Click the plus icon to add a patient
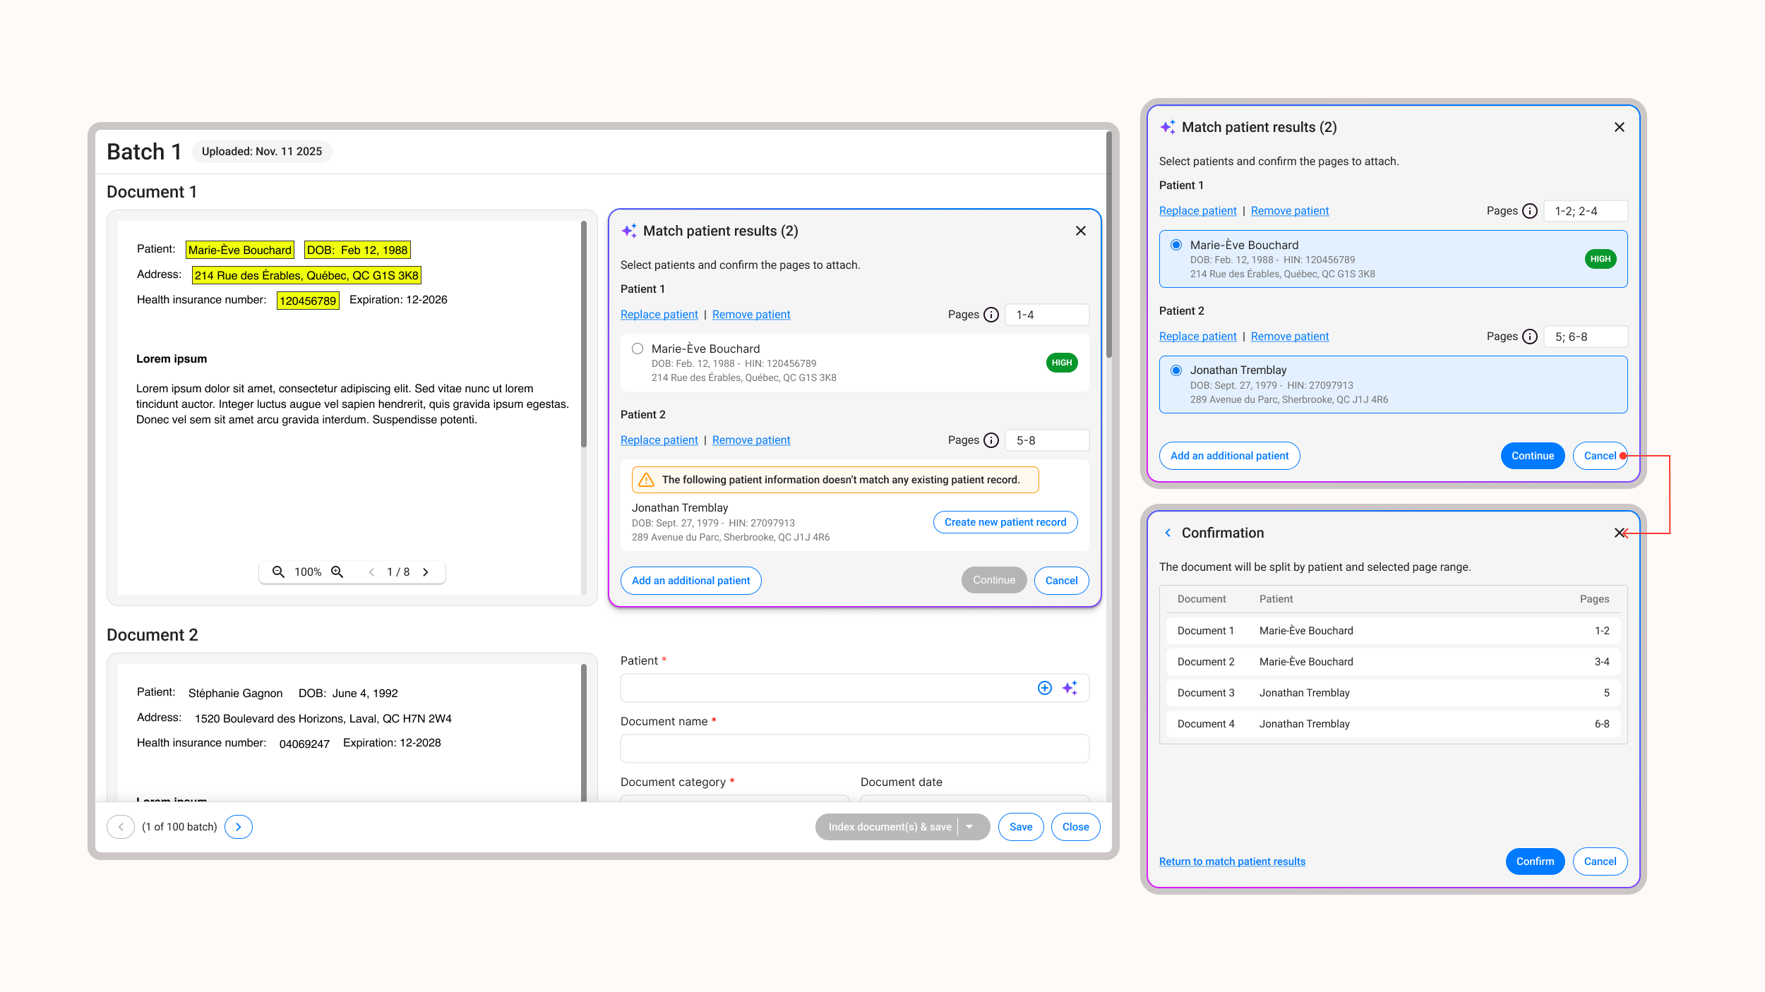Image resolution: width=1765 pixels, height=992 pixels. (1044, 687)
